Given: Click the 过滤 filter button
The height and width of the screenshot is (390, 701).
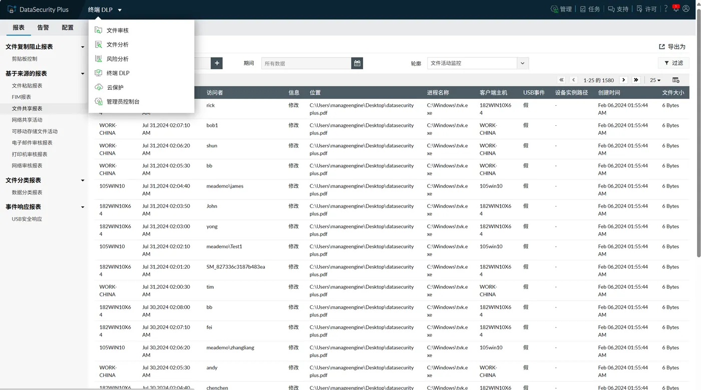Looking at the screenshot, I should [x=673, y=63].
